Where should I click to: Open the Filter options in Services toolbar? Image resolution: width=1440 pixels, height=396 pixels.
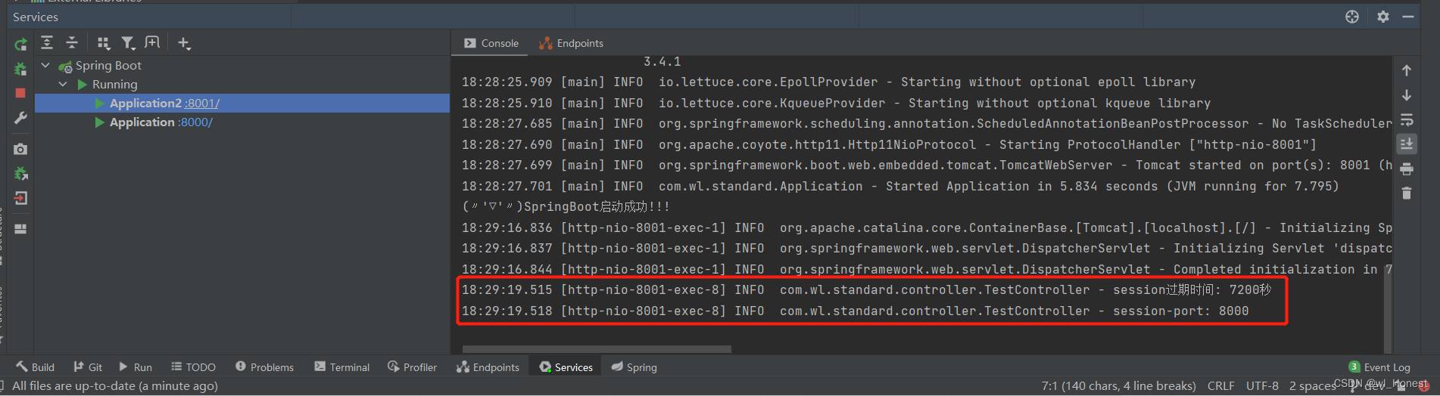pyautogui.click(x=128, y=43)
